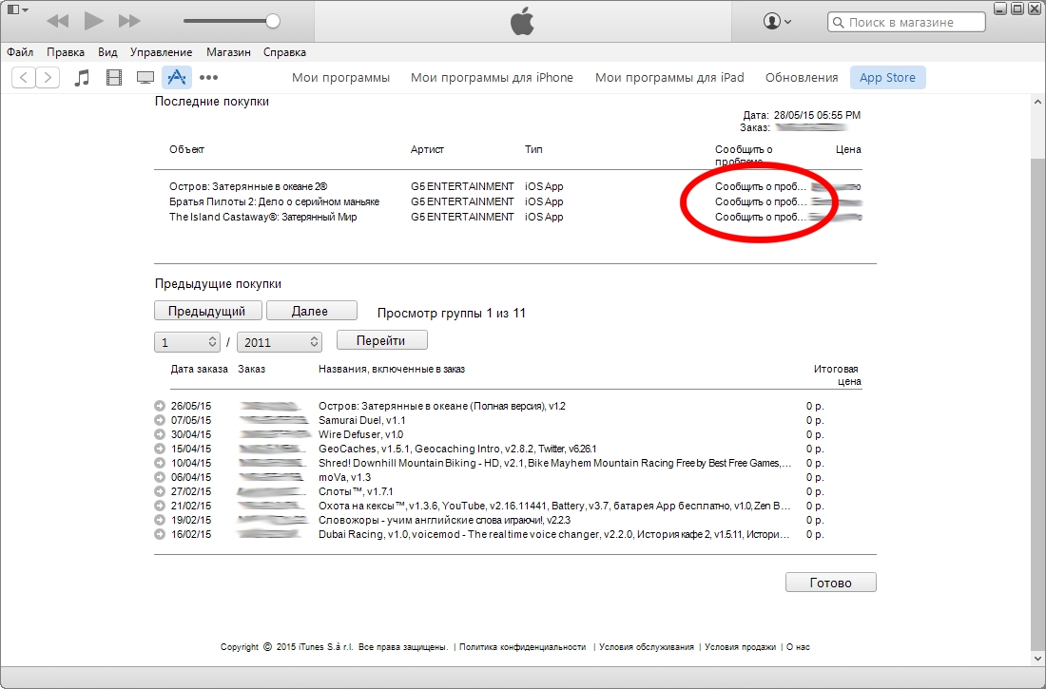Click the Перейти button
Viewport: 1046px width, 689px height.
(x=381, y=340)
